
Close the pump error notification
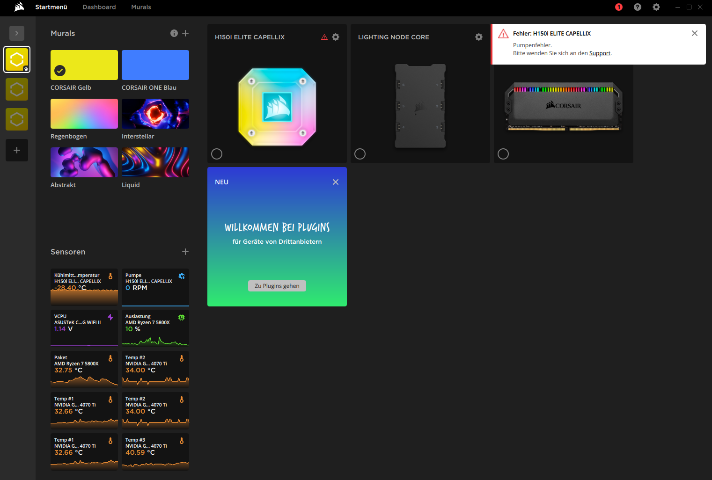[695, 33]
